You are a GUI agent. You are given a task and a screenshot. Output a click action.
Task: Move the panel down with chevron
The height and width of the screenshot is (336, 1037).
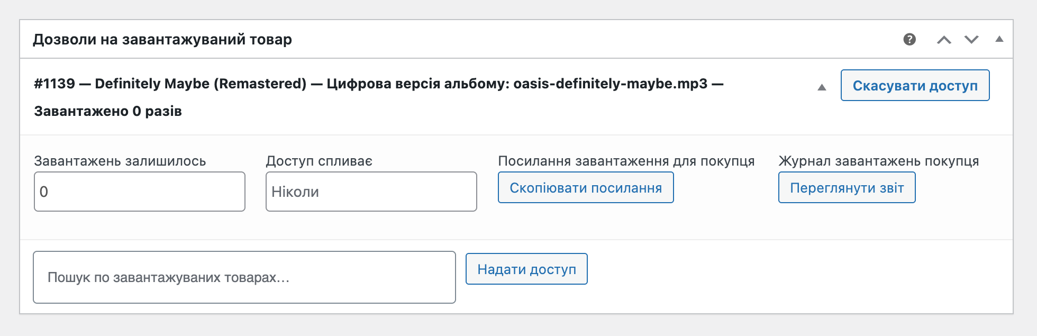[x=971, y=40]
